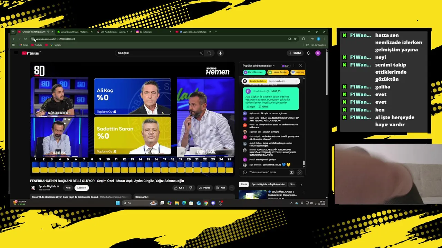Open TRY/EUR taskbar widget
This screenshot has width=442, height=248.
coord(20,203)
